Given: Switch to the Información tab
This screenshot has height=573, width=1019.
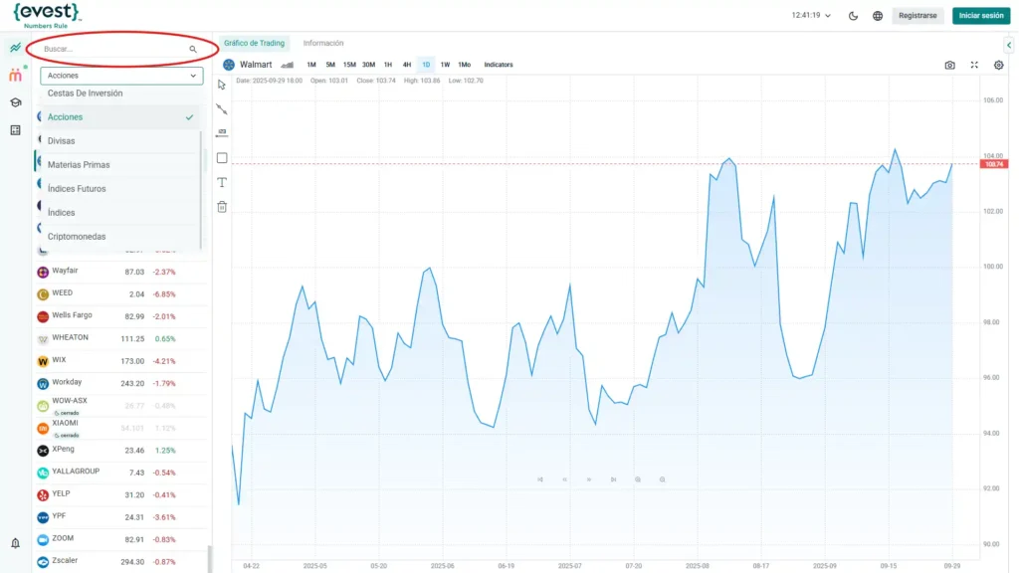Looking at the screenshot, I should click(x=323, y=44).
